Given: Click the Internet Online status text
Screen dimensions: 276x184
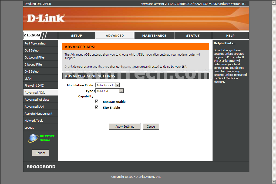Looking at the screenshot, I should click(47, 138).
